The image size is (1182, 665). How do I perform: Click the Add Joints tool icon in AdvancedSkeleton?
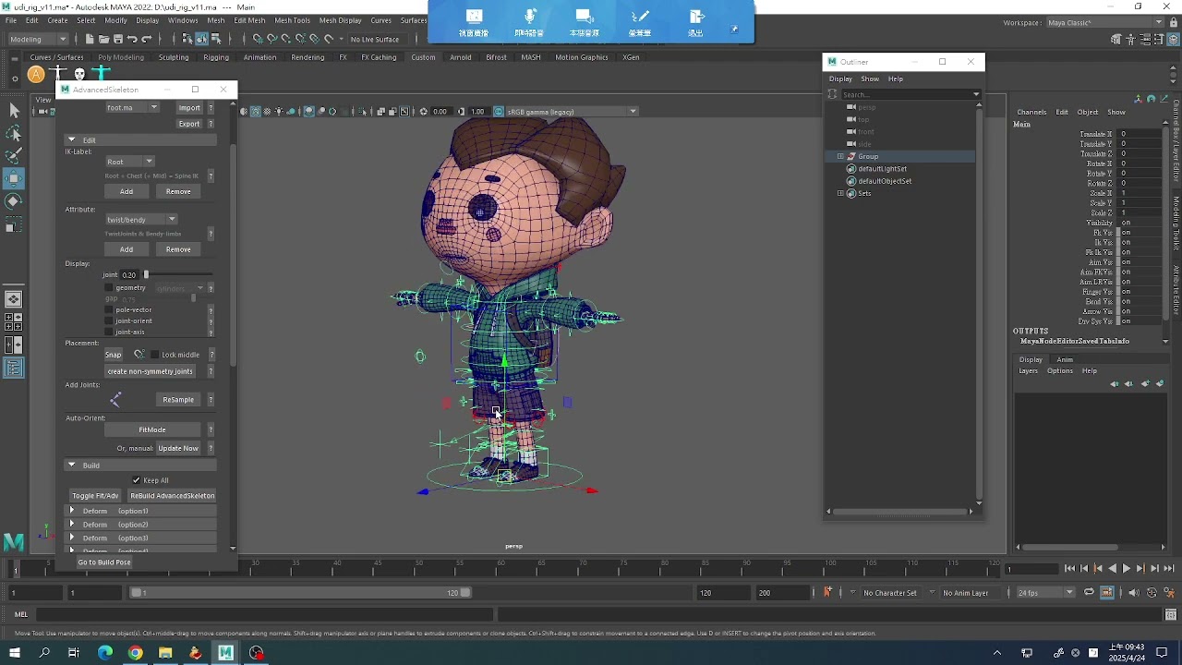[115, 399]
